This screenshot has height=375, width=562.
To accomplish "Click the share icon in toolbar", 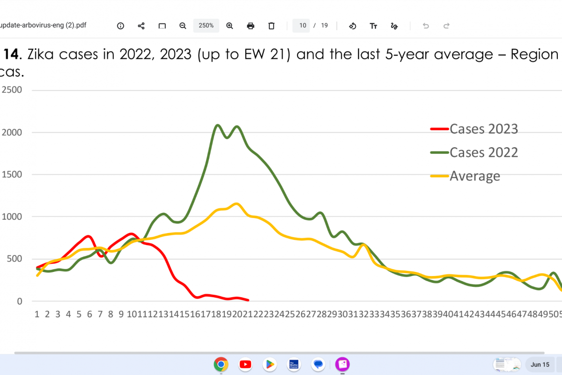I will tap(141, 26).
